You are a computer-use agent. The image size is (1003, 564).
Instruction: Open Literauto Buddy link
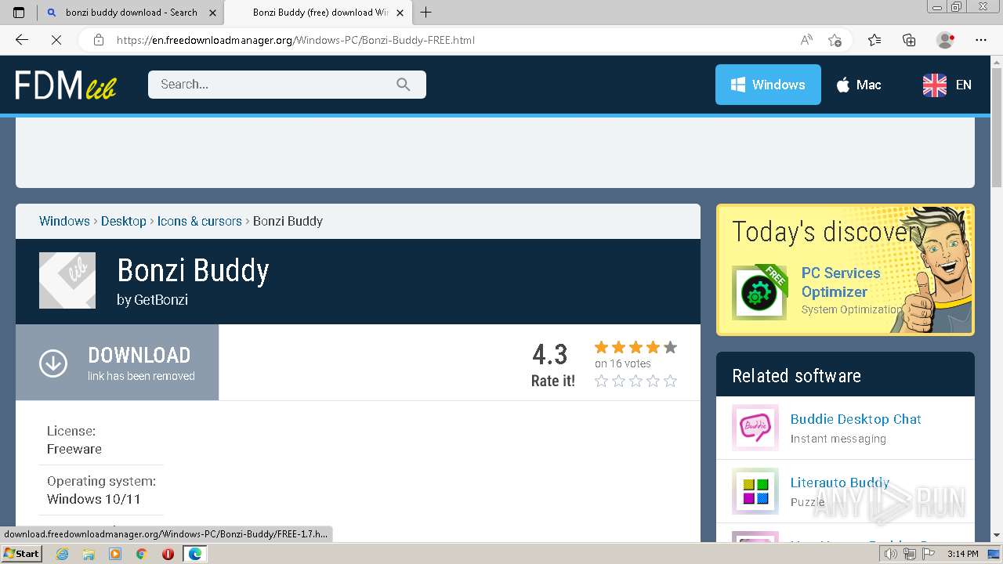coord(840,483)
